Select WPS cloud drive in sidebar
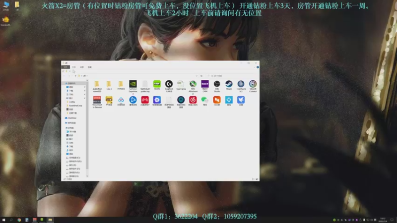The height and width of the screenshot is (223, 397). click(x=70, y=123)
